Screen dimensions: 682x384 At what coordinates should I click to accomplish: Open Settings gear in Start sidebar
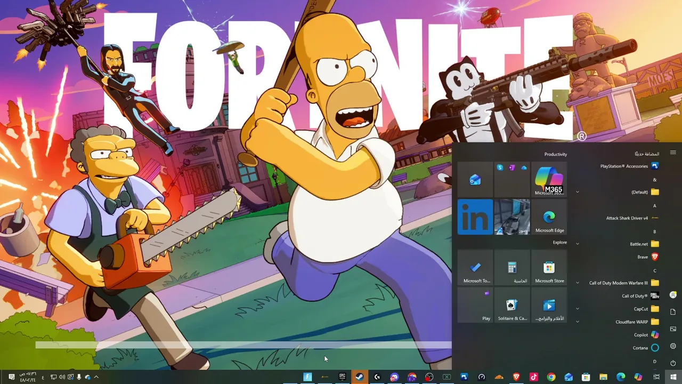coord(673,346)
